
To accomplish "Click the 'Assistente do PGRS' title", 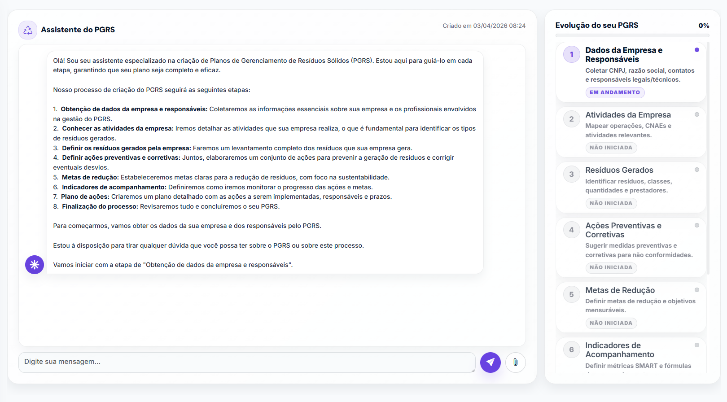I will click(x=78, y=30).
